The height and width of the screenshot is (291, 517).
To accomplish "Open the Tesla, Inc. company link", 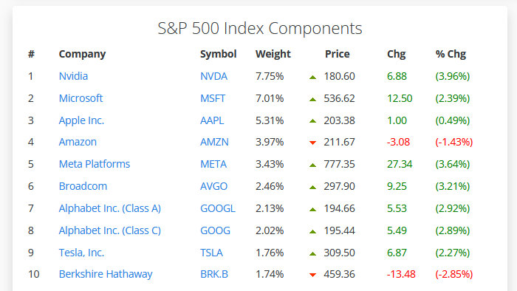I will pos(81,253).
